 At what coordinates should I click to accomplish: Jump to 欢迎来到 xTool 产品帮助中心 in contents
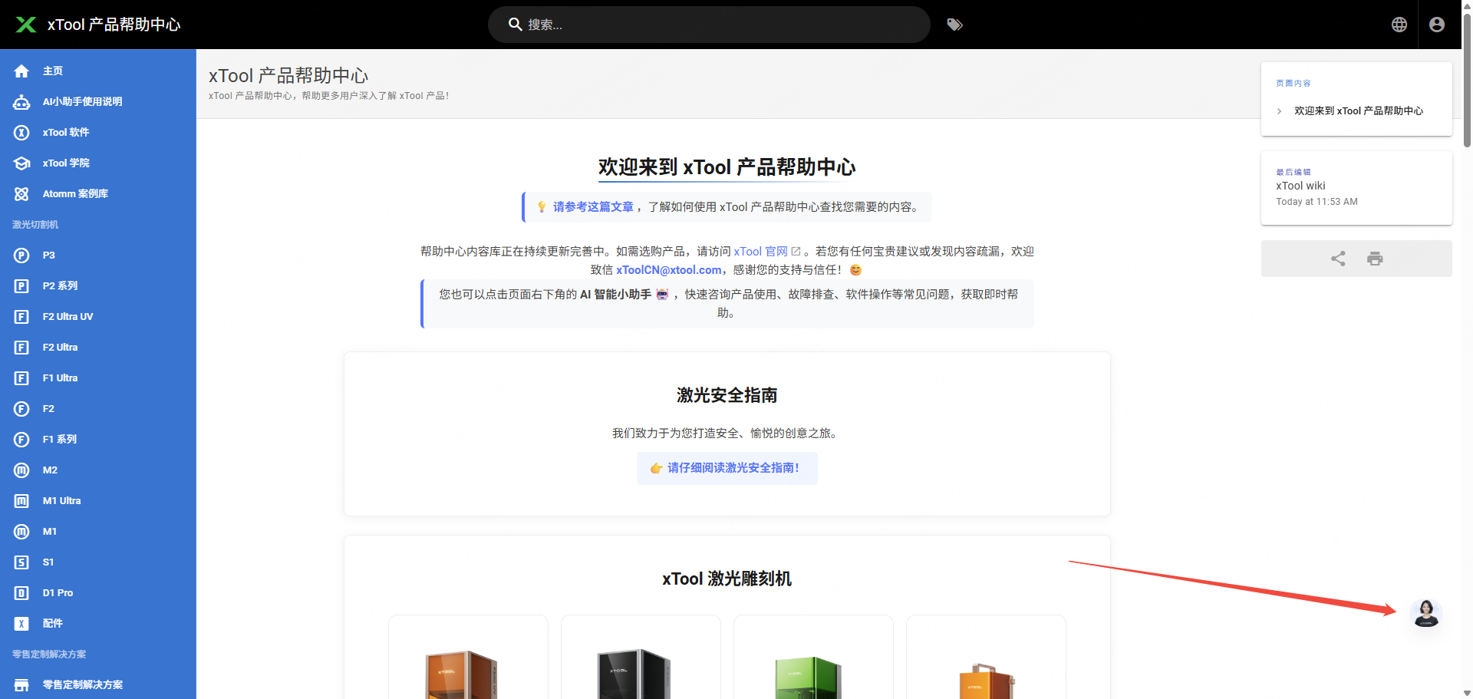pyautogui.click(x=1358, y=111)
